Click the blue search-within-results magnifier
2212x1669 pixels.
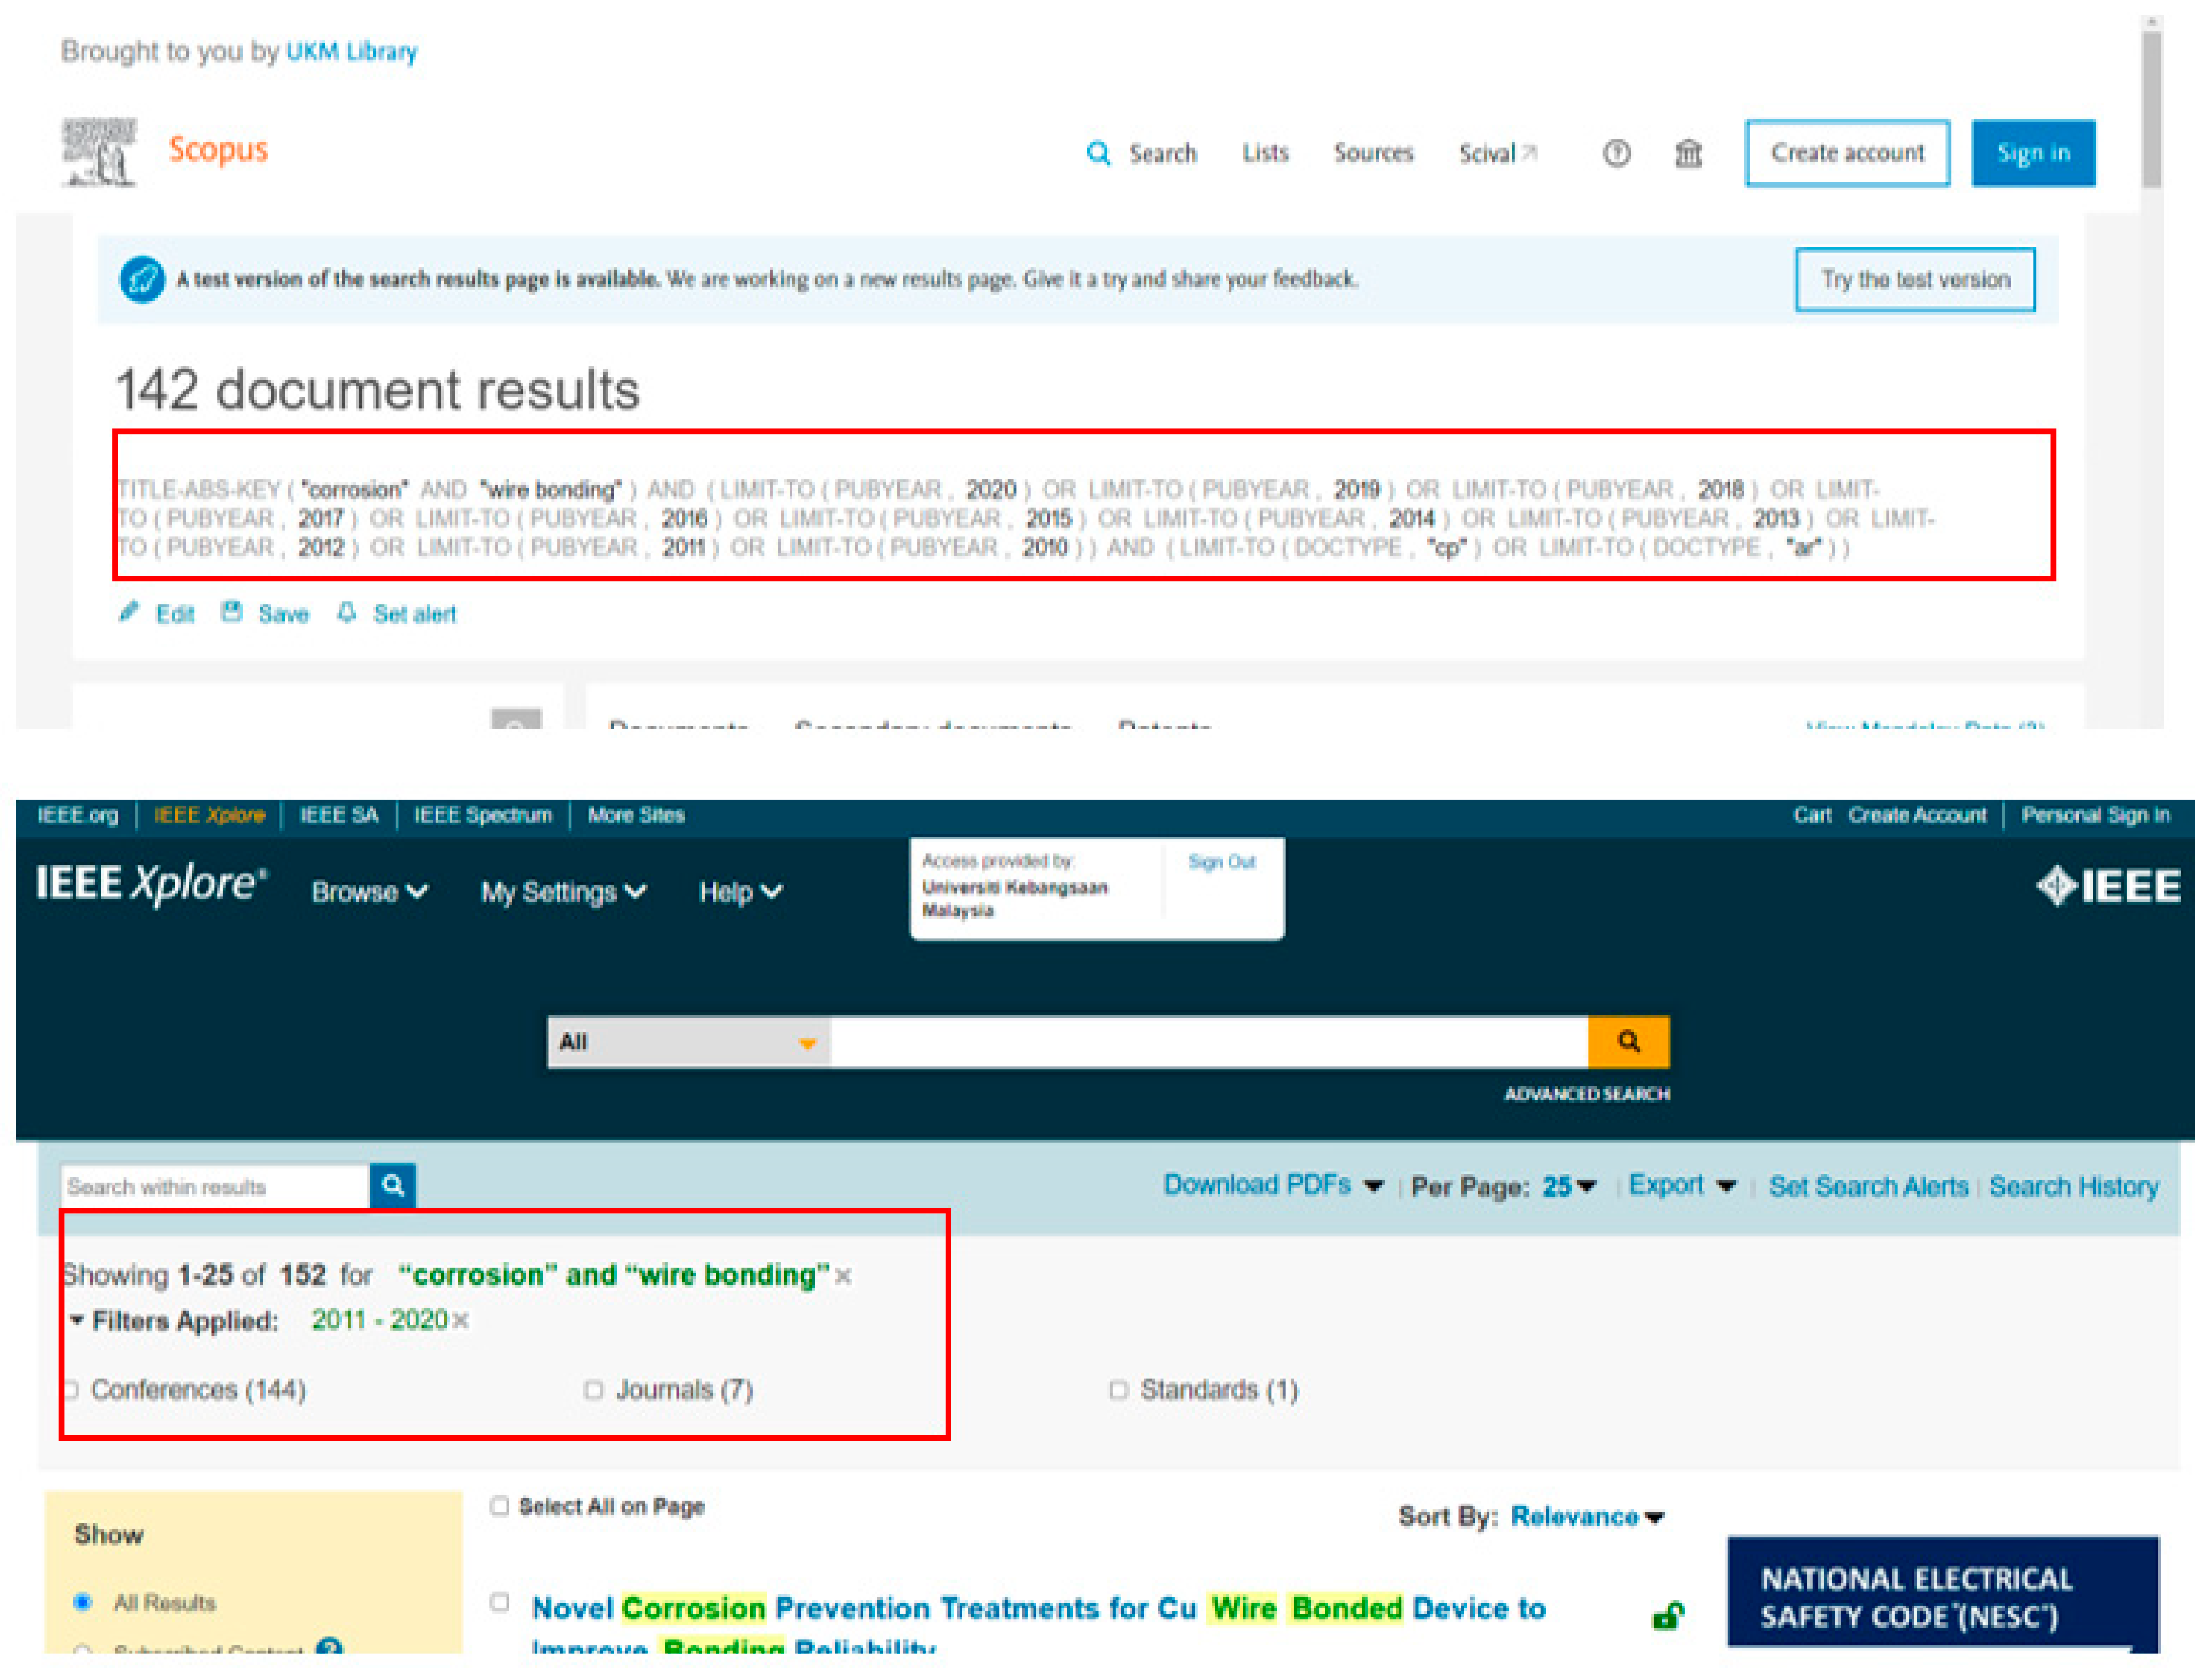[x=393, y=1185]
